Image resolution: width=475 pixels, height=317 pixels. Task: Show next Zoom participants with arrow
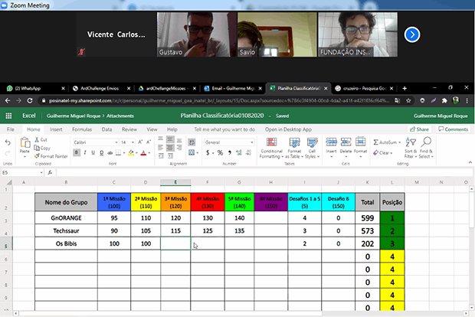click(412, 34)
